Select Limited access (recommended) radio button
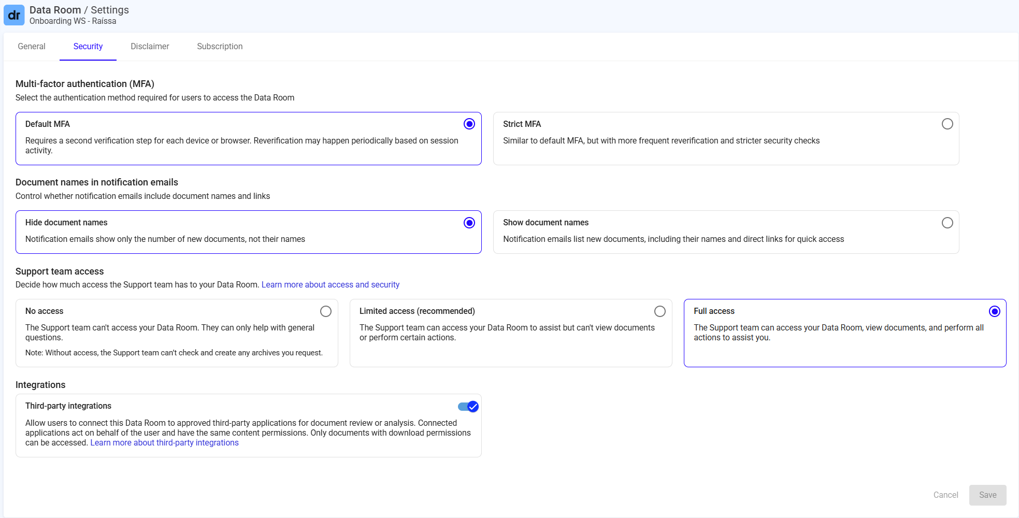1019x518 pixels. 659,311
